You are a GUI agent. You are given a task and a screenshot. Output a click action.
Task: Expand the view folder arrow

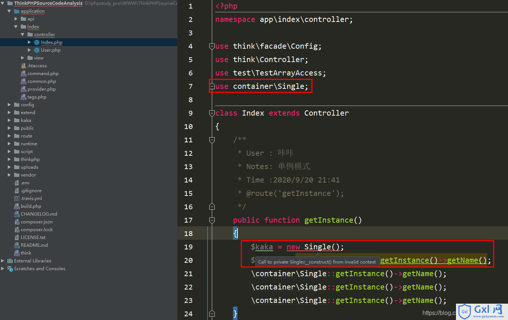[x=23, y=58]
